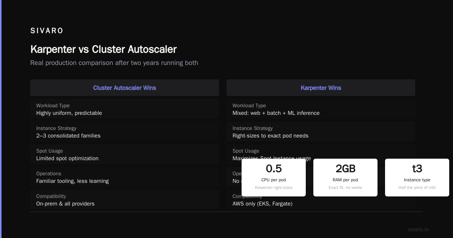453x238 pixels.
Task: Click the Real production comparison subtitle
Action: pyautogui.click(x=114, y=63)
